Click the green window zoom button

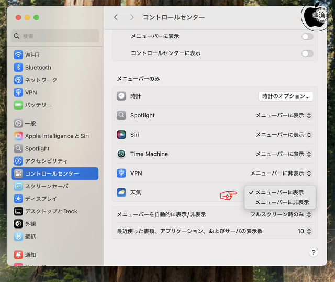click(36, 17)
